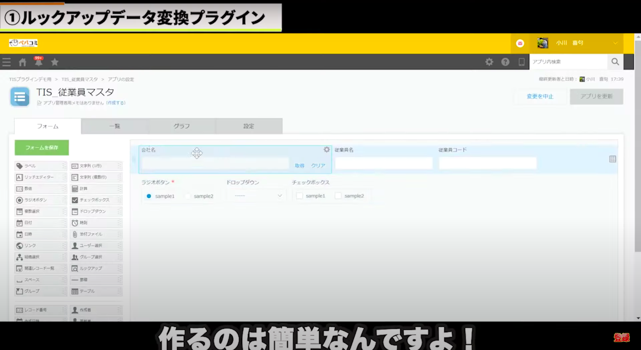This screenshot has height=350, width=641.
Task: Open the header settings gear icon
Action: tap(489, 62)
